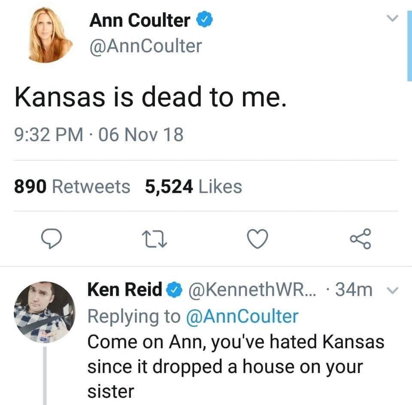This screenshot has width=412, height=405.
Task: Open the Ann Coulter display name at the top
Action: point(140,20)
